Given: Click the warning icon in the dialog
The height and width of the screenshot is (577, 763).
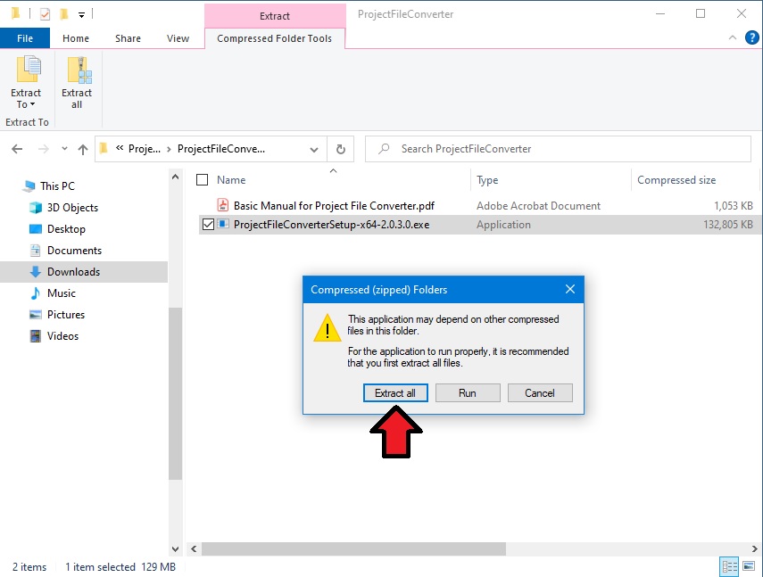Looking at the screenshot, I should coord(328,327).
